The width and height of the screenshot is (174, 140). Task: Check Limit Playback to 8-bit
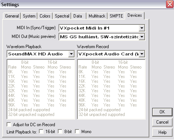[x=60, y=132]
